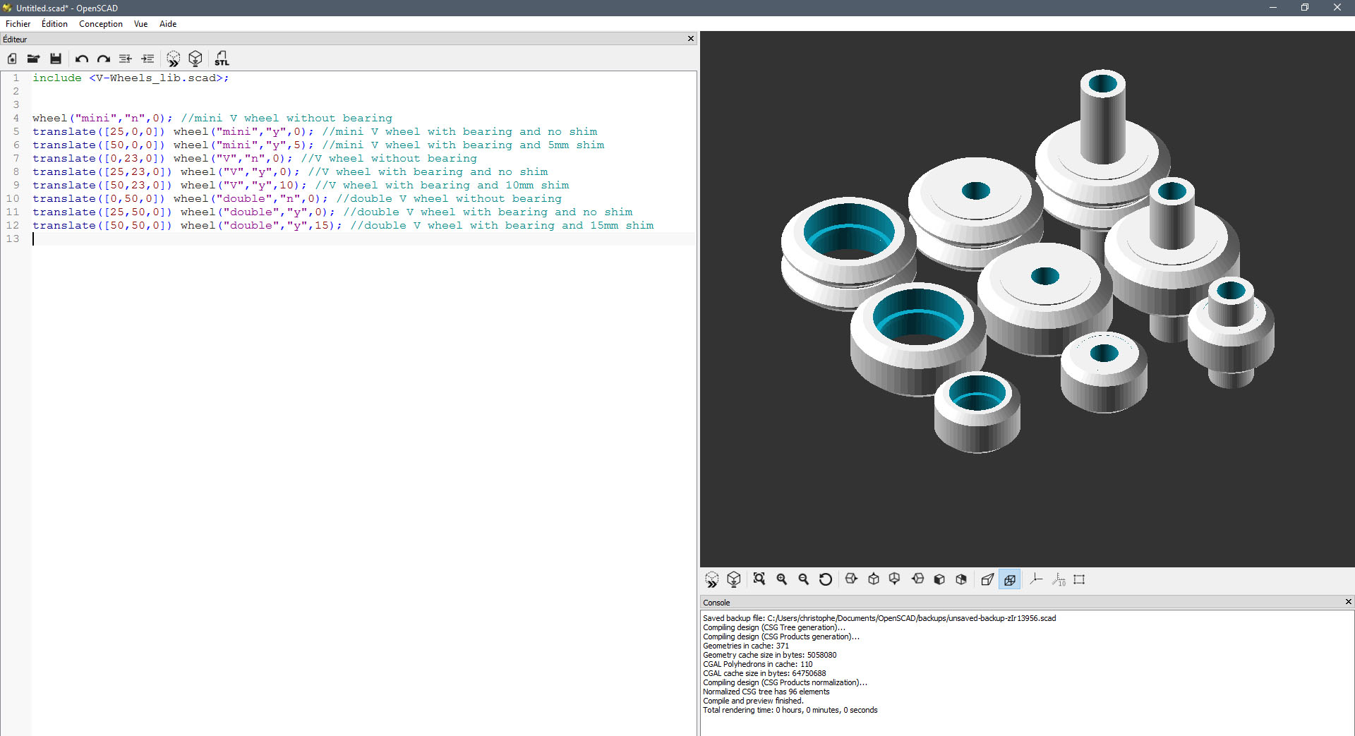1355x736 pixels.
Task: Toggle the scale markers display
Action: (1059, 579)
